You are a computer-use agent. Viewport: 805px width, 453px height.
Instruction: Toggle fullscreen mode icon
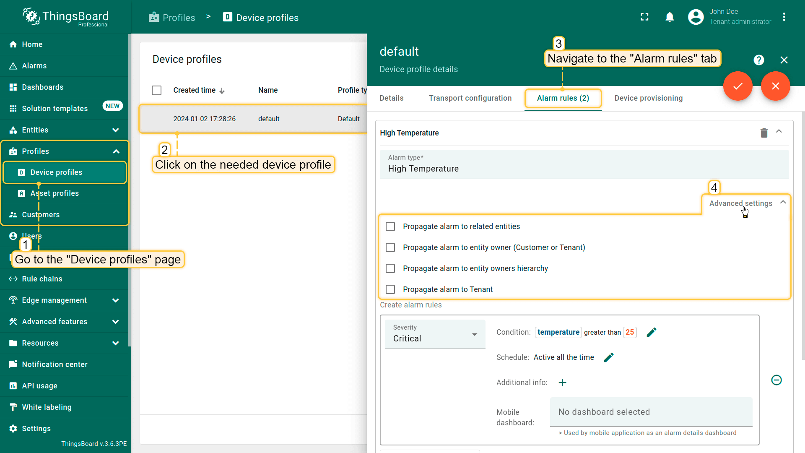(x=644, y=17)
